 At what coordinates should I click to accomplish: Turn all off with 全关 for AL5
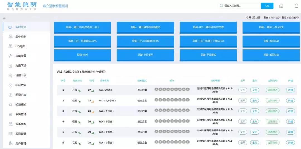click(x=254, y=132)
